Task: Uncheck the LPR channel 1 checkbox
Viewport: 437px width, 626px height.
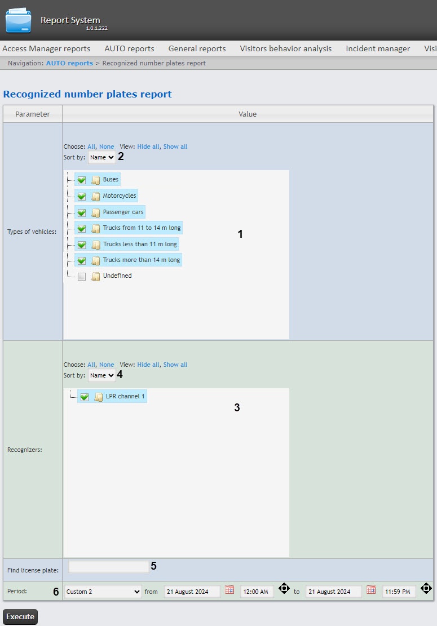Action: 85,397
